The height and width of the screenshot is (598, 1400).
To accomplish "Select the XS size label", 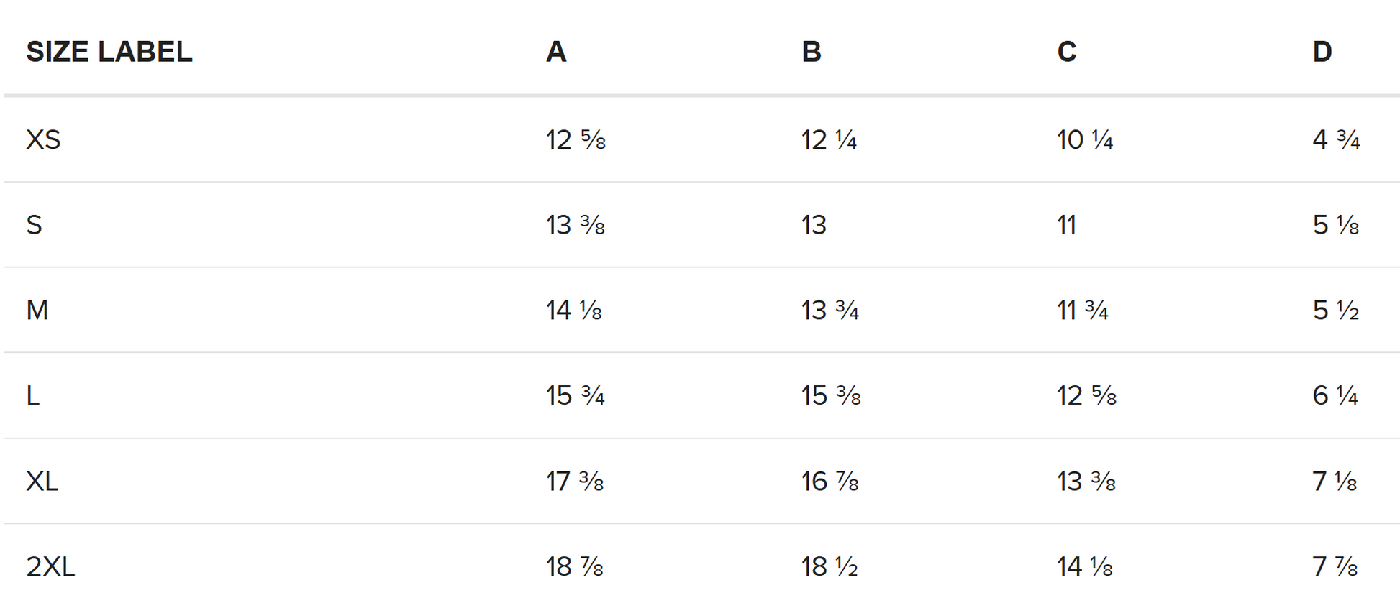I will pos(43,139).
